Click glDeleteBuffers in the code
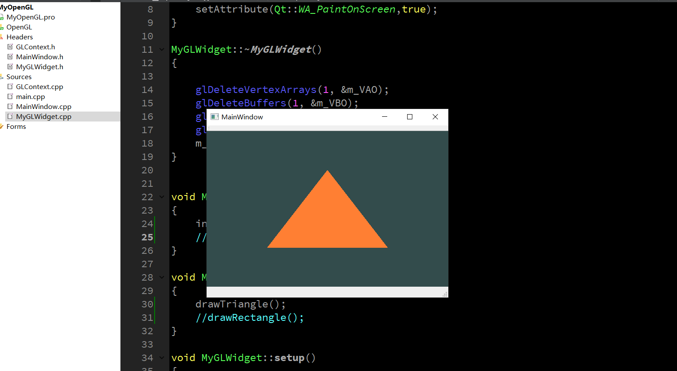This screenshot has width=677, height=371. tap(241, 103)
